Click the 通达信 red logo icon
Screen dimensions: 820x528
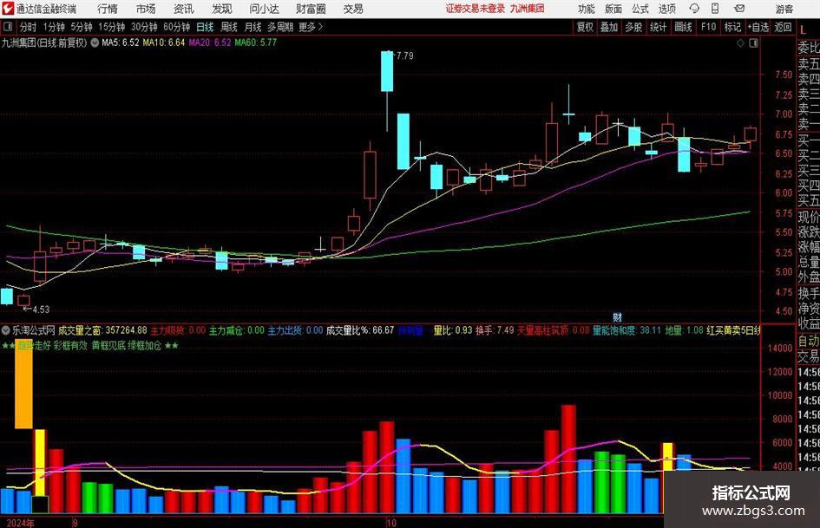click(x=8, y=9)
